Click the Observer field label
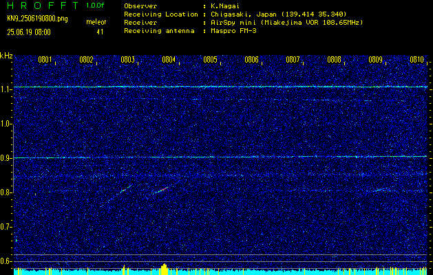The image size is (433, 275). tap(140, 5)
